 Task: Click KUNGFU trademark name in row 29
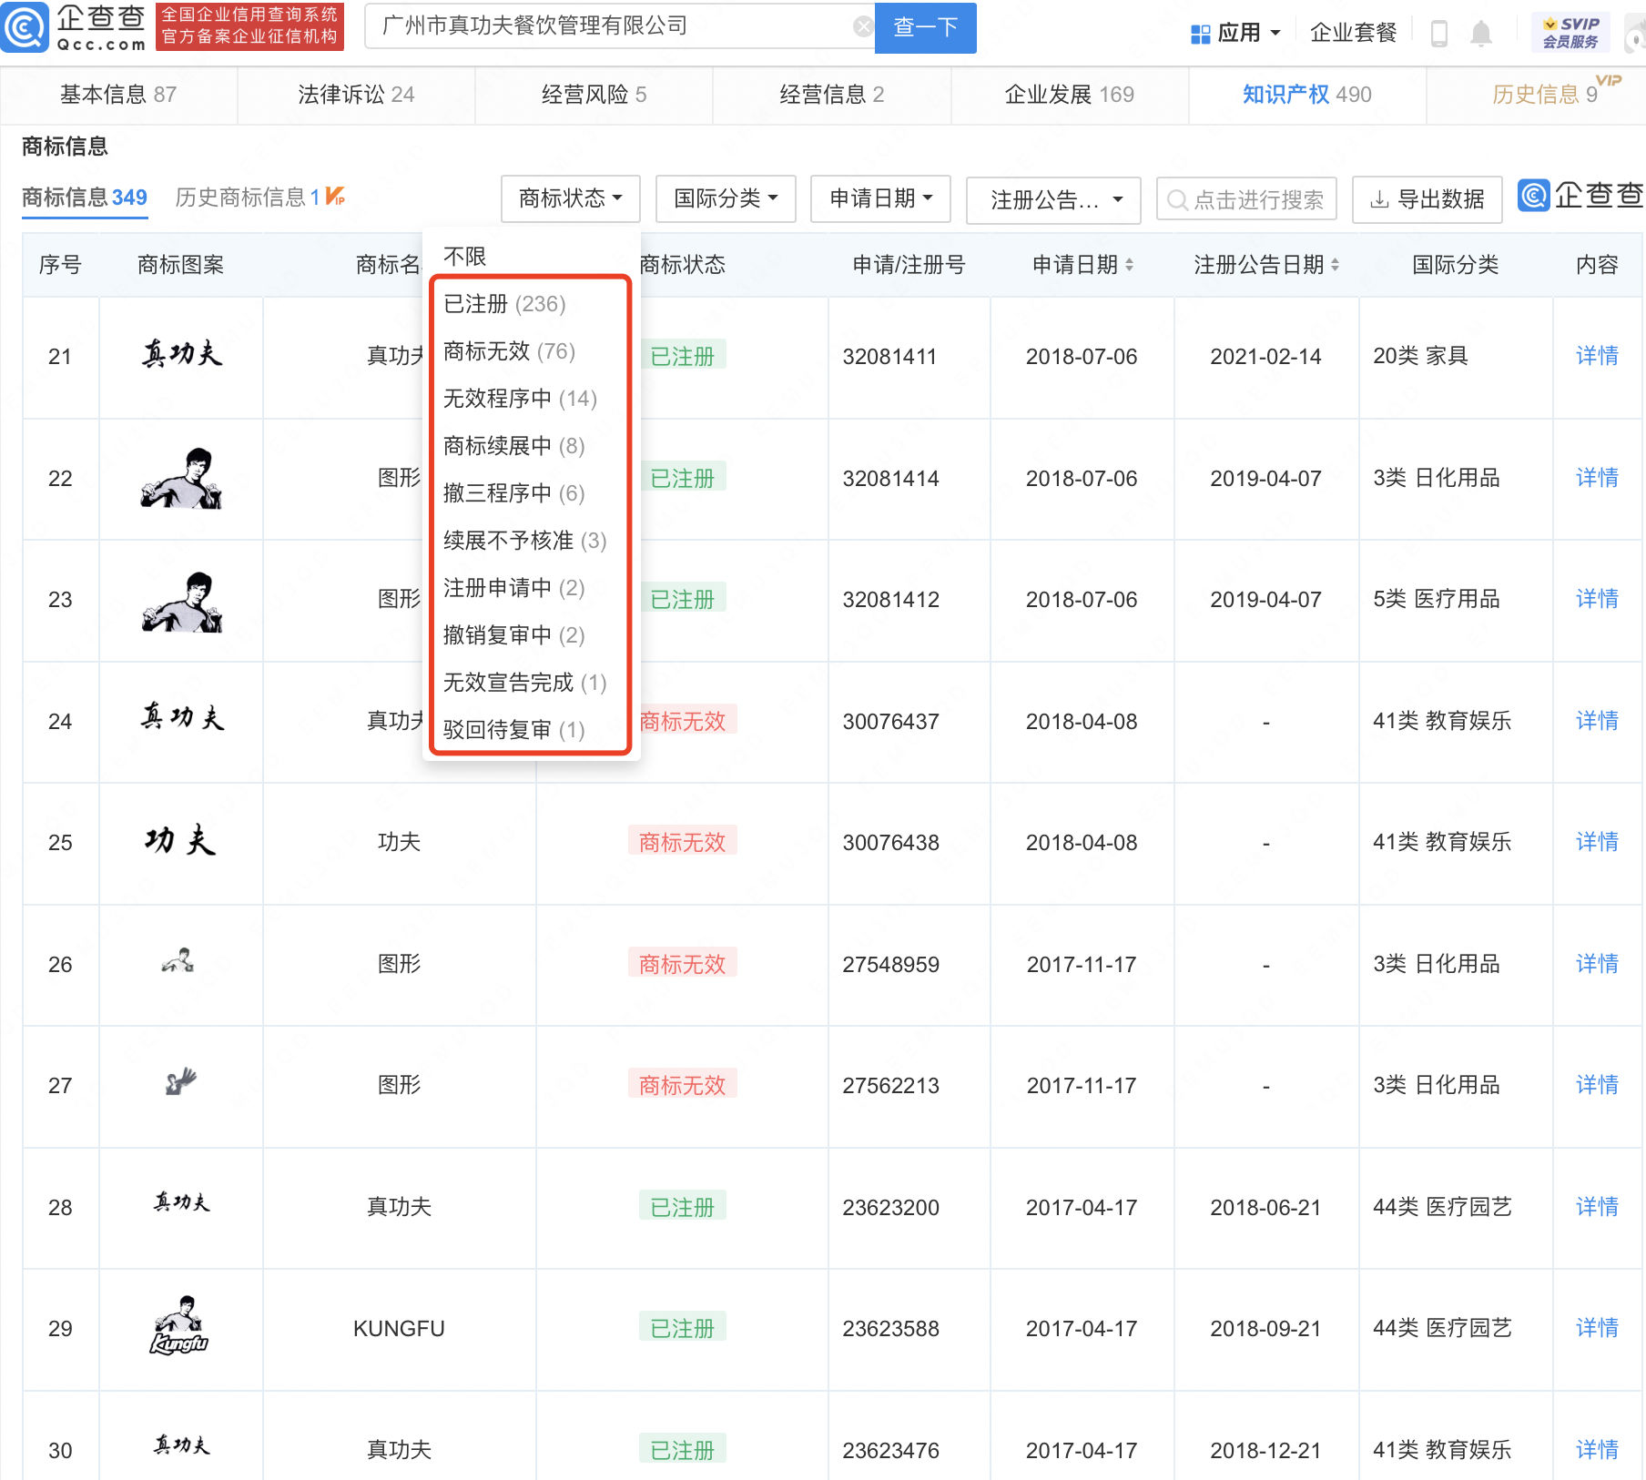[x=399, y=1329]
